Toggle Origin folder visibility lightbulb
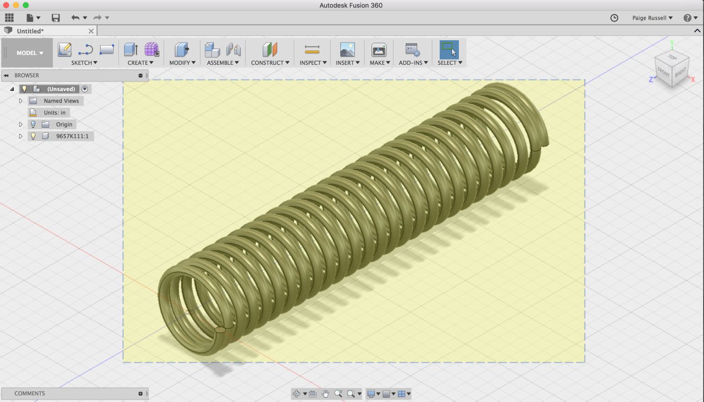The width and height of the screenshot is (704, 402). (33, 124)
